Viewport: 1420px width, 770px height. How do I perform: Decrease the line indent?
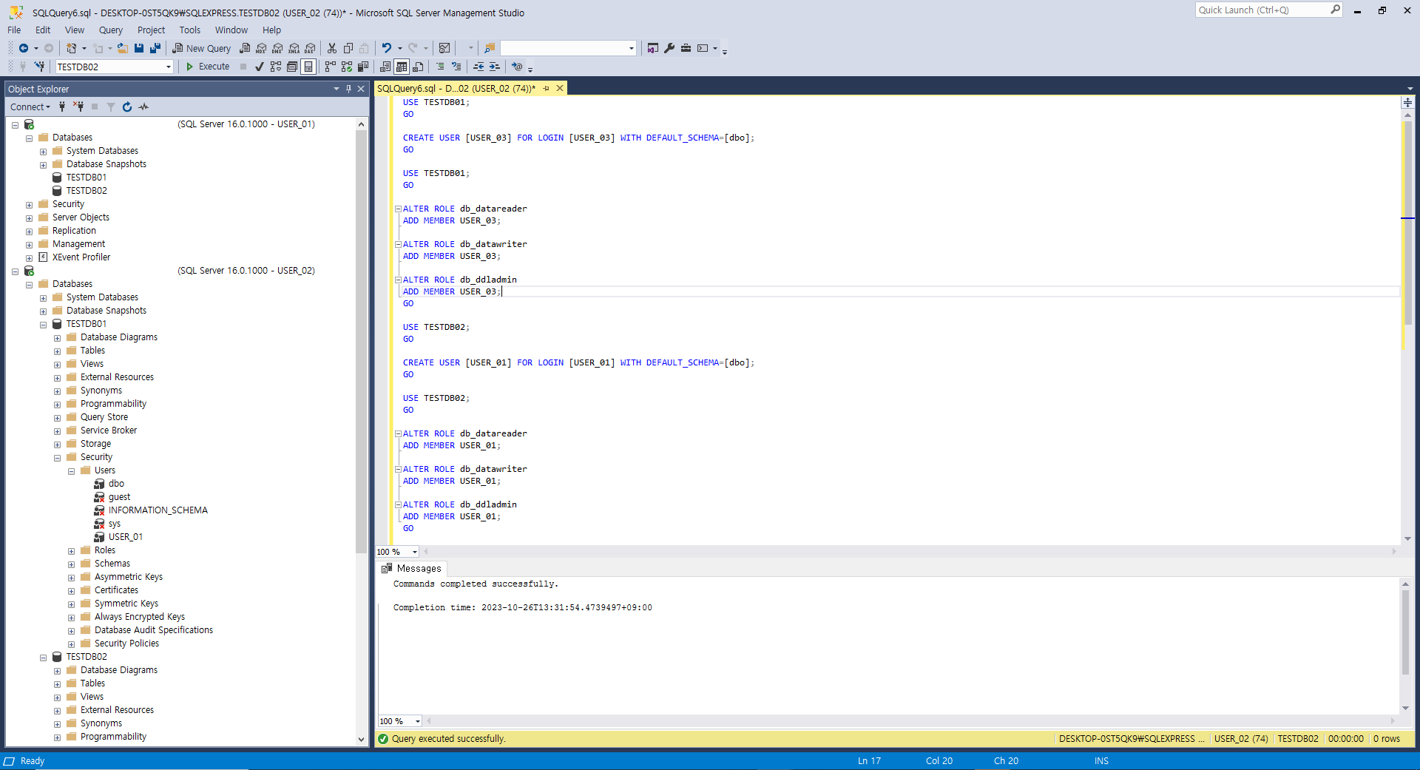[479, 67]
